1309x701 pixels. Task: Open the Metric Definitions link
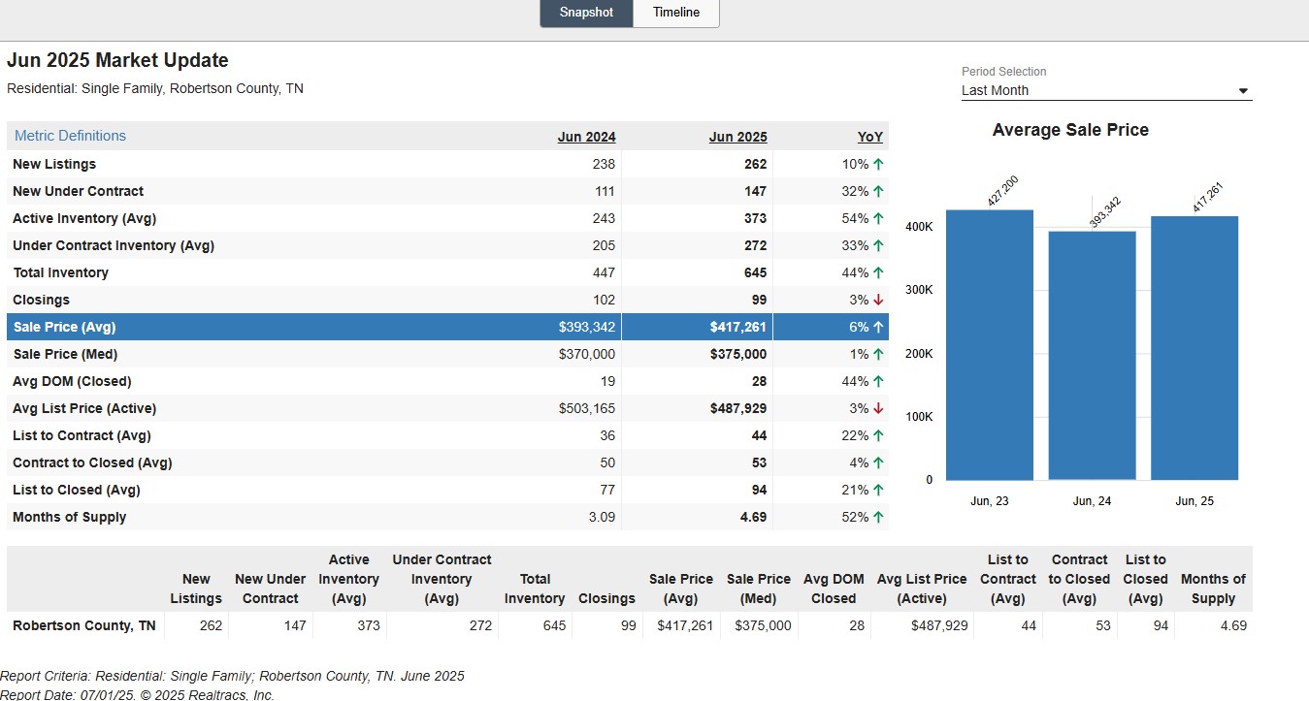point(70,136)
